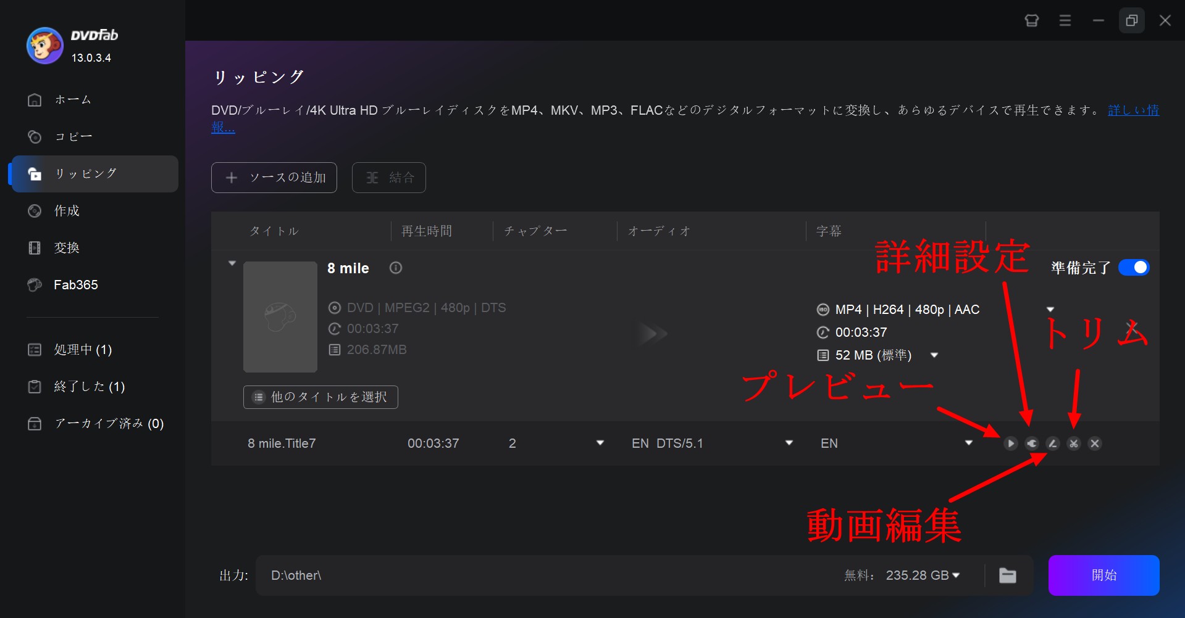
Task: Click the Title7 duration 00:03:37
Action: (433, 443)
